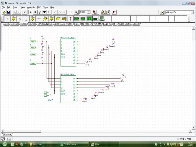This screenshot has height=147, width=196.
Task: Toggle the DATA H/L switch in schematic
Action: (51, 94)
